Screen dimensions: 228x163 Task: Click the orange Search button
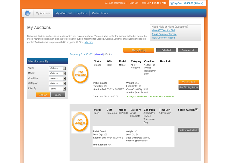[43, 95]
